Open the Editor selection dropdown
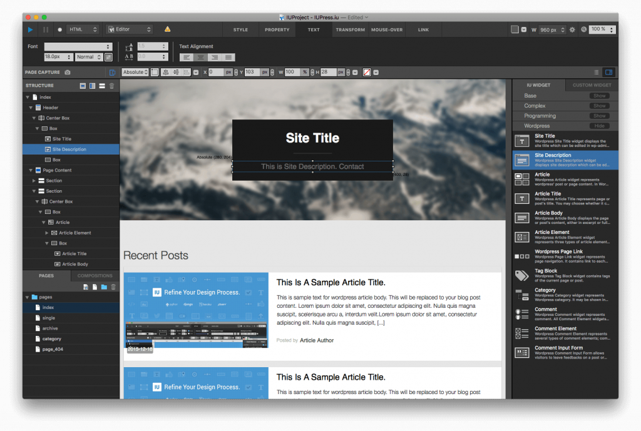Viewport: 641px width, 431px height. click(x=129, y=29)
